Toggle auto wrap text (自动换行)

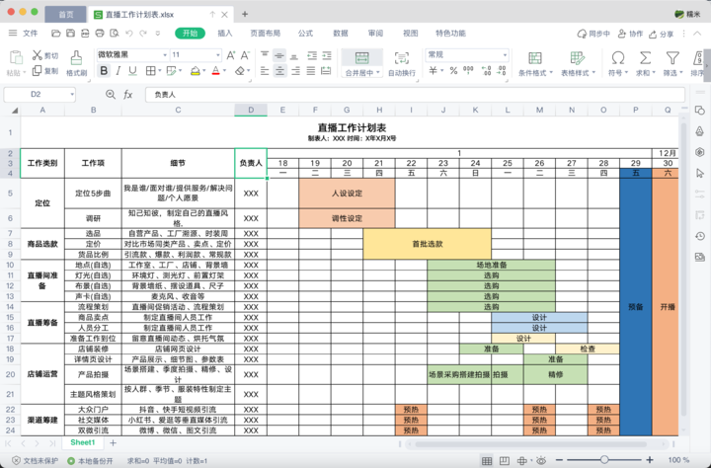401,62
